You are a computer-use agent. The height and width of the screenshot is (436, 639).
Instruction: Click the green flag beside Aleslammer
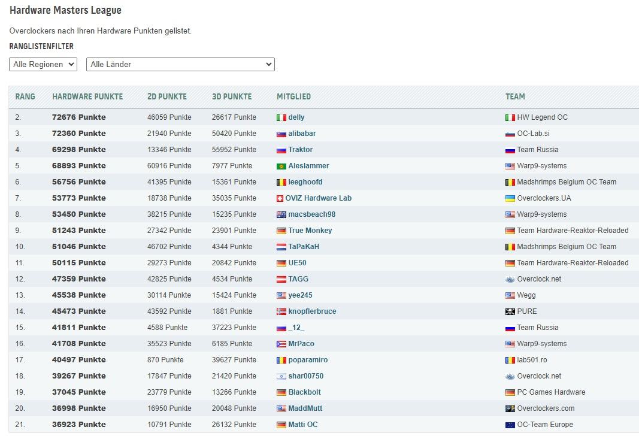click(x=281, y=166)
